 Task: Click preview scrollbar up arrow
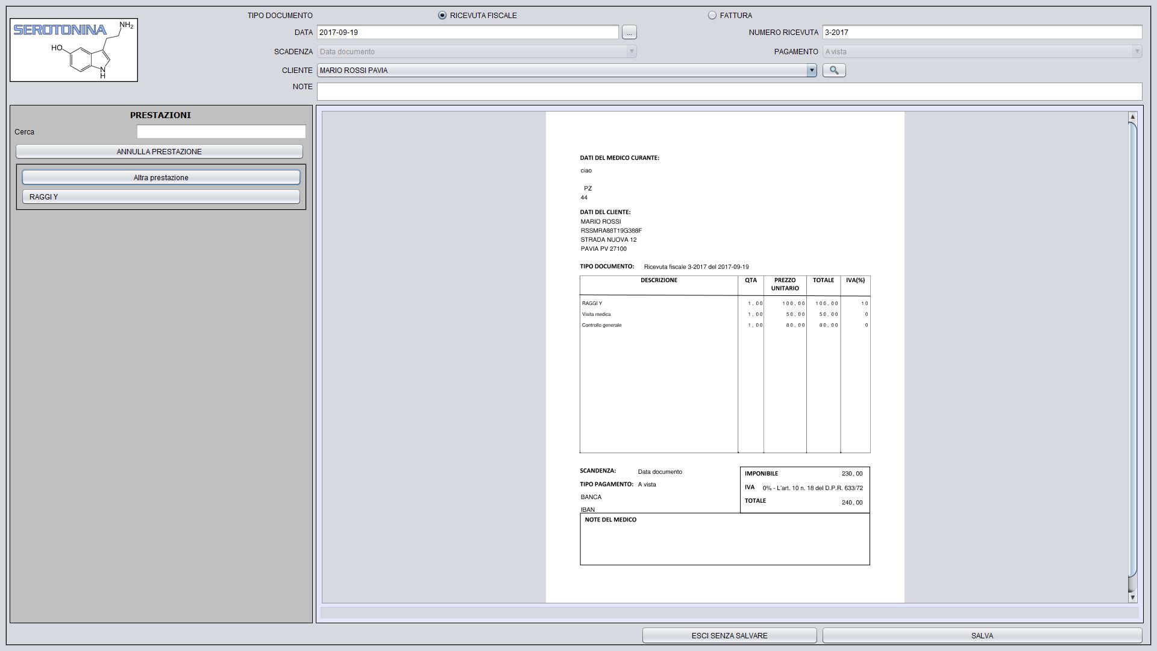1132,116
